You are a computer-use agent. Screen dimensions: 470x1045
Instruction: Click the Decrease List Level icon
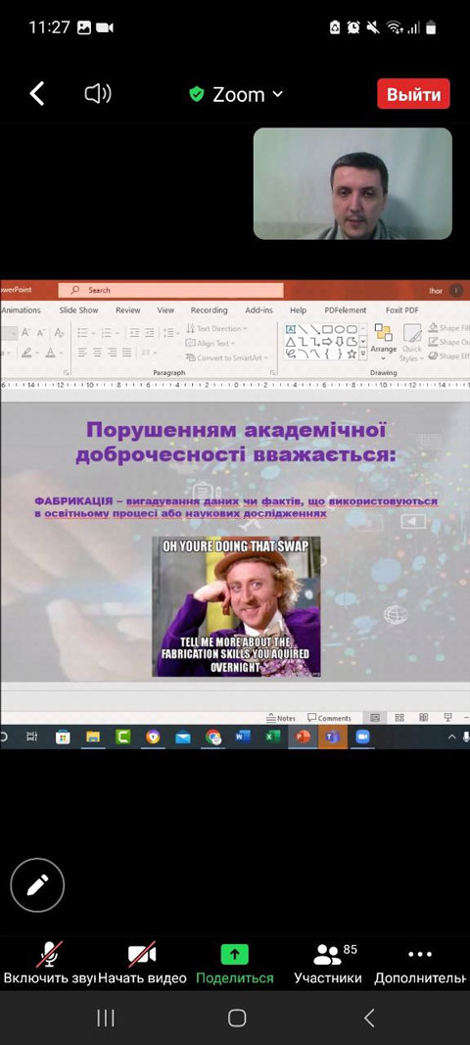(134, 332)
